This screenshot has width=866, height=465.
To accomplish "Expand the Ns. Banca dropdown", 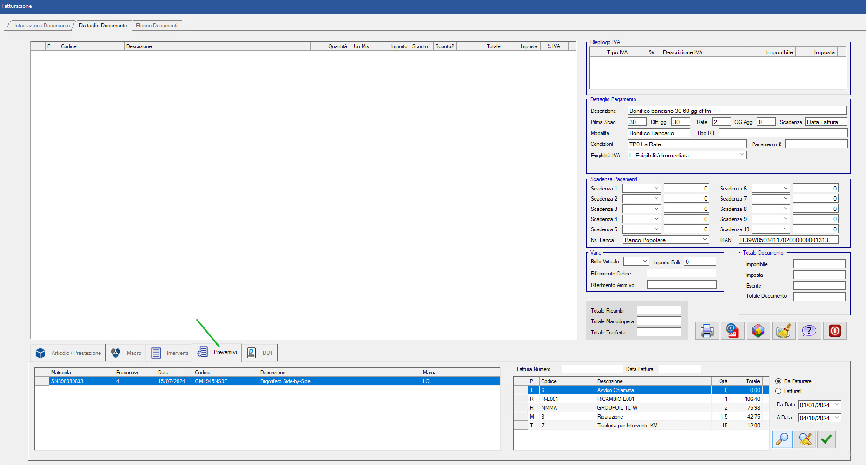I will (x=705, y=240).
